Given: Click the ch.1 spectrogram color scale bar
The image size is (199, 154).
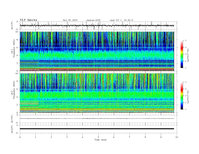Looking at the screenshot, I should [x=182, y=54].
